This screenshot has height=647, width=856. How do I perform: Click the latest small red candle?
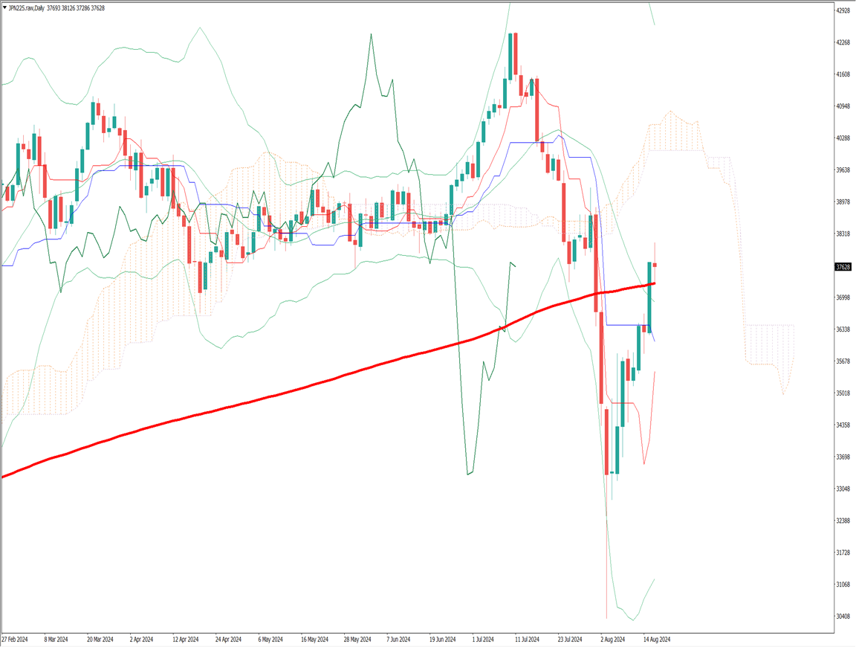(655, 265)
